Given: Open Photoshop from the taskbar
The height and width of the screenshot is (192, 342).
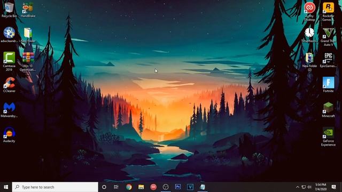Looking at the screenshot, I should coord(178,187).
